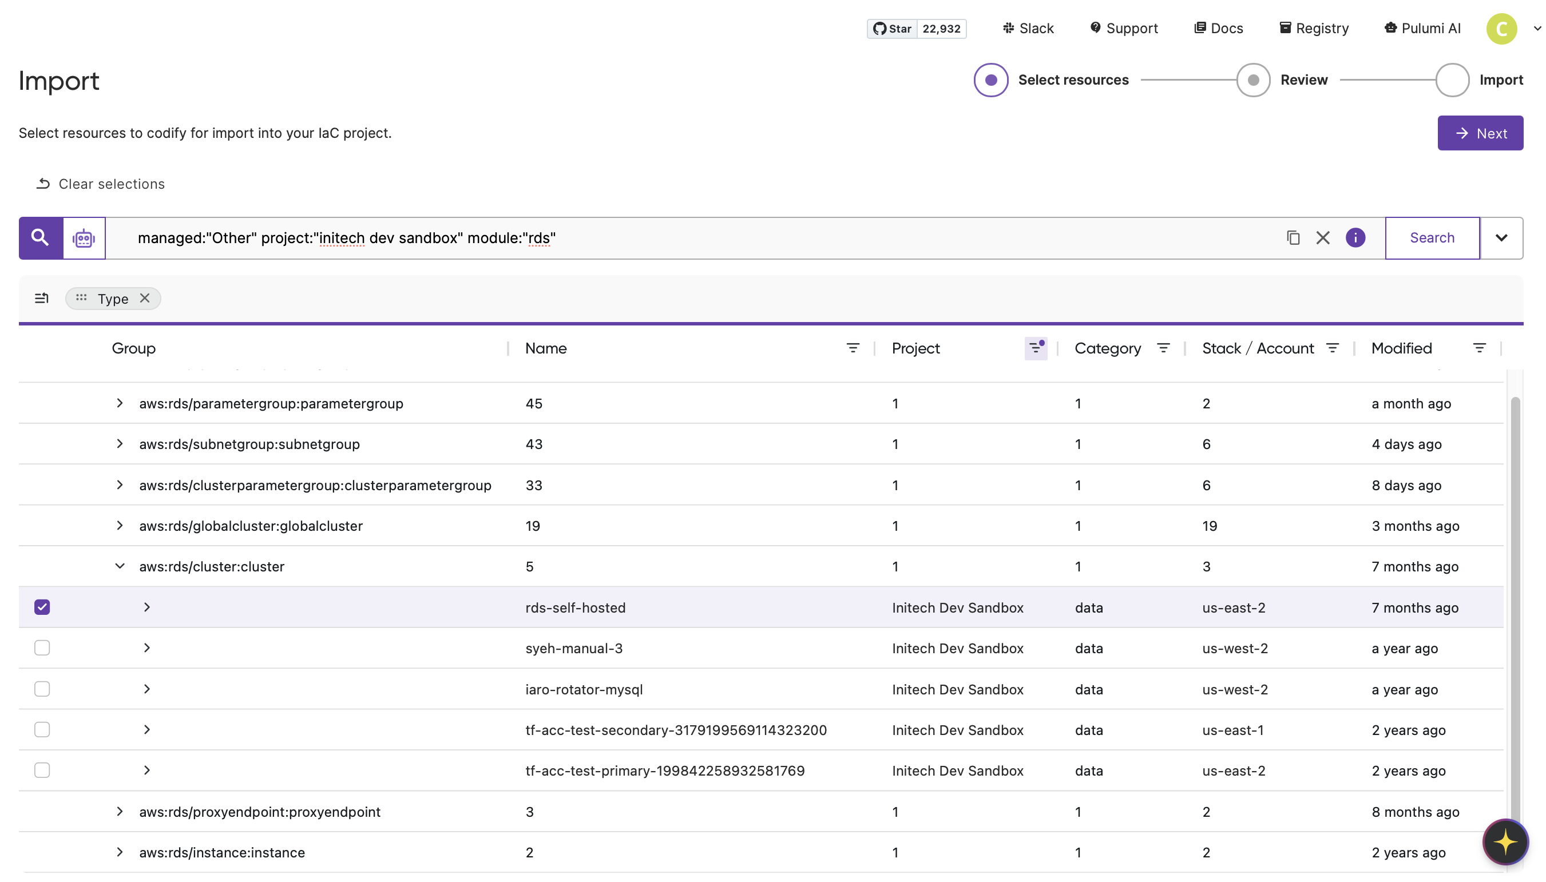The width and height of the screenshot is (1546, 882).
Task: Open the Project column filter icon
Action: click(1035, 348)
